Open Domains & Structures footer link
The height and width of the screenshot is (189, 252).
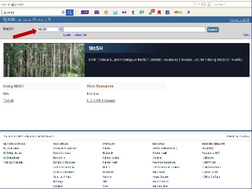tap(64, 162)
